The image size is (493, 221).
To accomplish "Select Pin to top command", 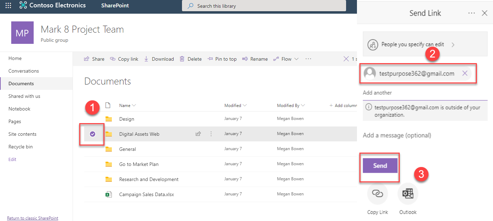I will pyautogui.click(x=222, y=59).
